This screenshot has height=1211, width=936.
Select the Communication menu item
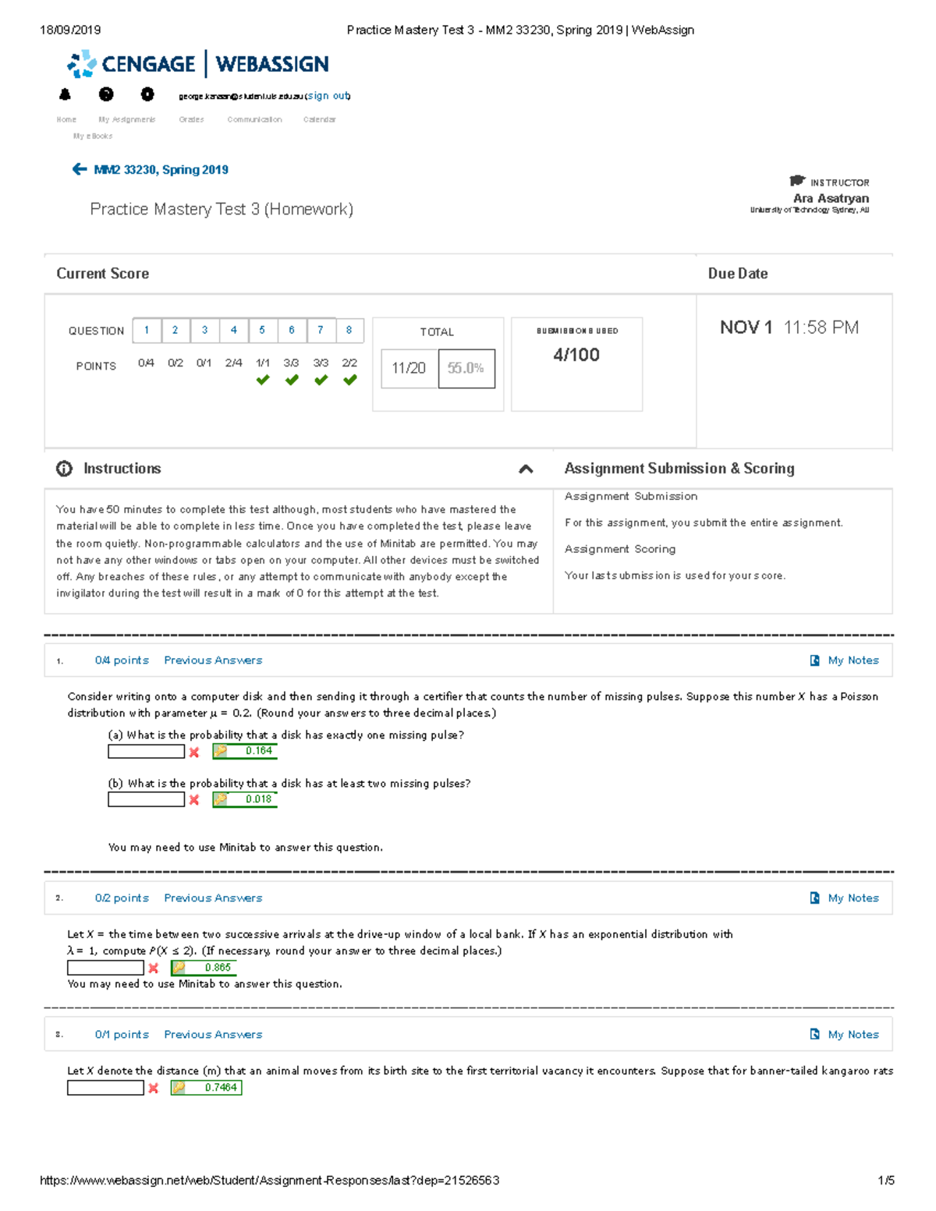pos(254,119)
